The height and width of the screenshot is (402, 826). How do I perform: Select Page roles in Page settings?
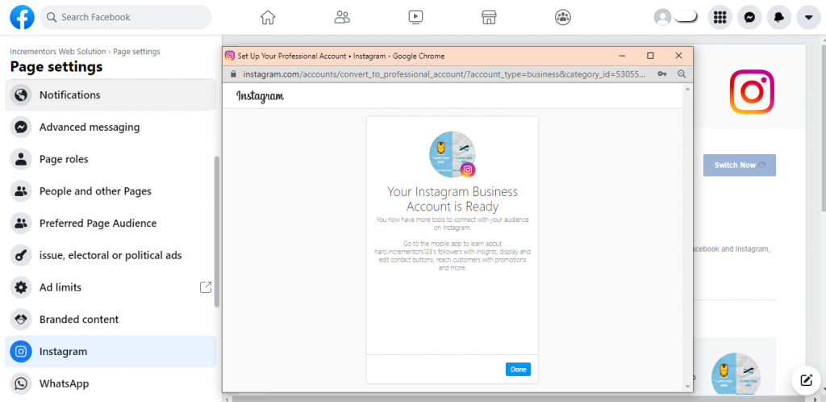111,159
